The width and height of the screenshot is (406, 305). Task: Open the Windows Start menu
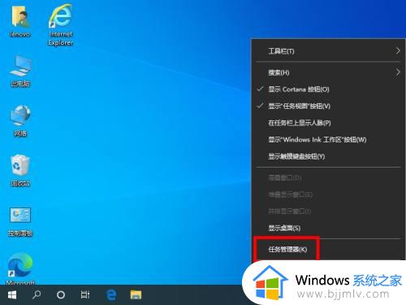(12, 294)
